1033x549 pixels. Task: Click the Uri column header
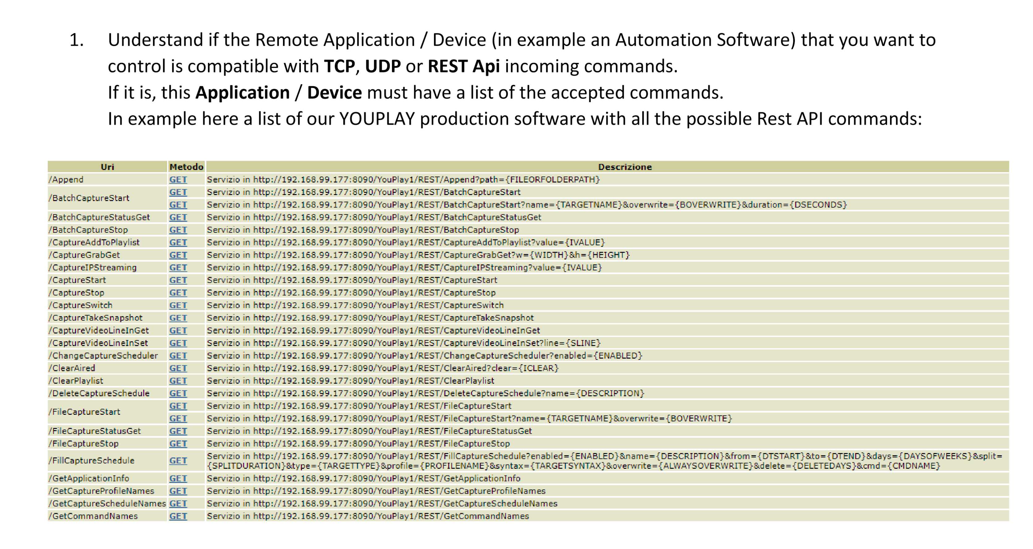coord(107,167)
